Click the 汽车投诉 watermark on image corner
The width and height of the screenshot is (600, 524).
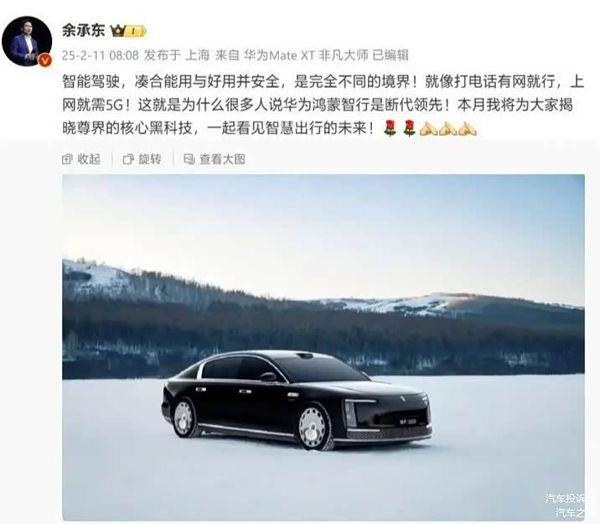(565, 498)
